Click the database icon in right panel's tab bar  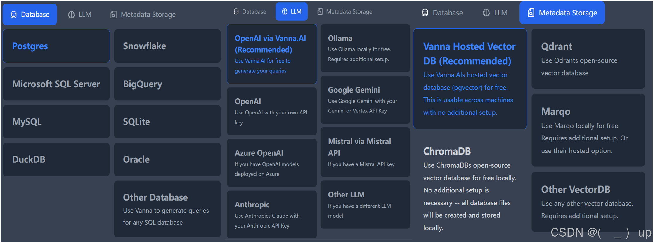tap(425, 13)
